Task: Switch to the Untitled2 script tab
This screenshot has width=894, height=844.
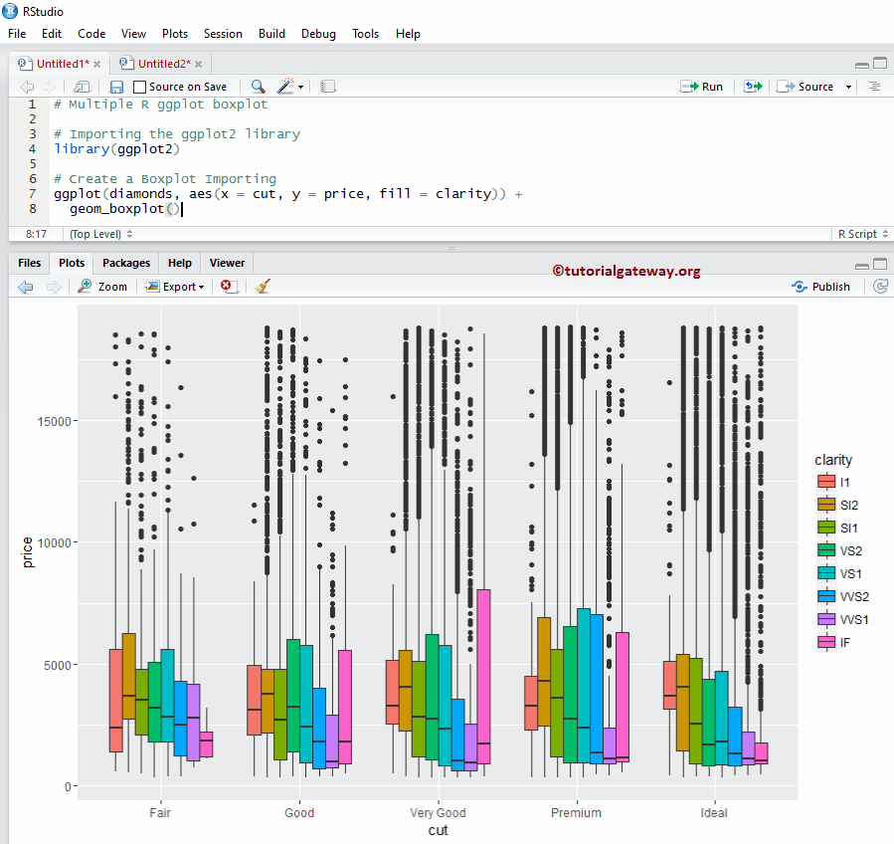Action: point(157,62)
